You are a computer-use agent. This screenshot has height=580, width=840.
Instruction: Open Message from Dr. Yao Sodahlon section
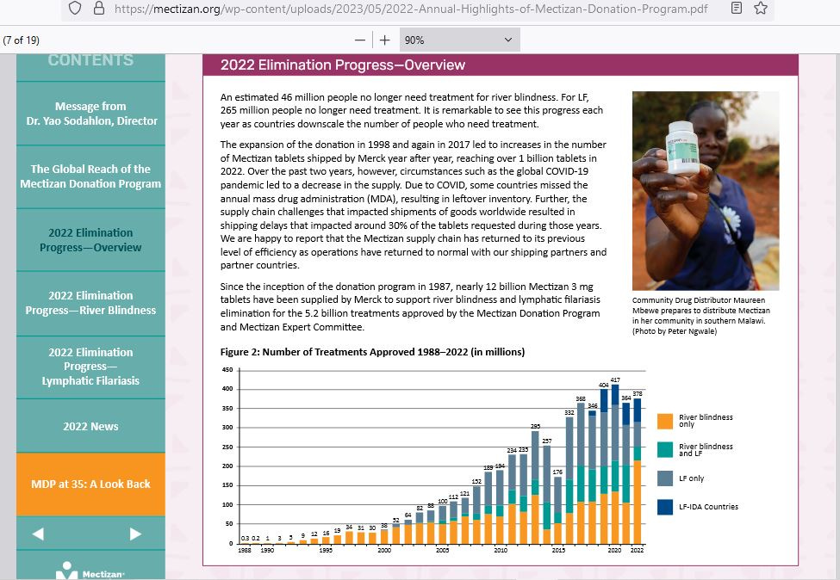[x=90, y=114]
